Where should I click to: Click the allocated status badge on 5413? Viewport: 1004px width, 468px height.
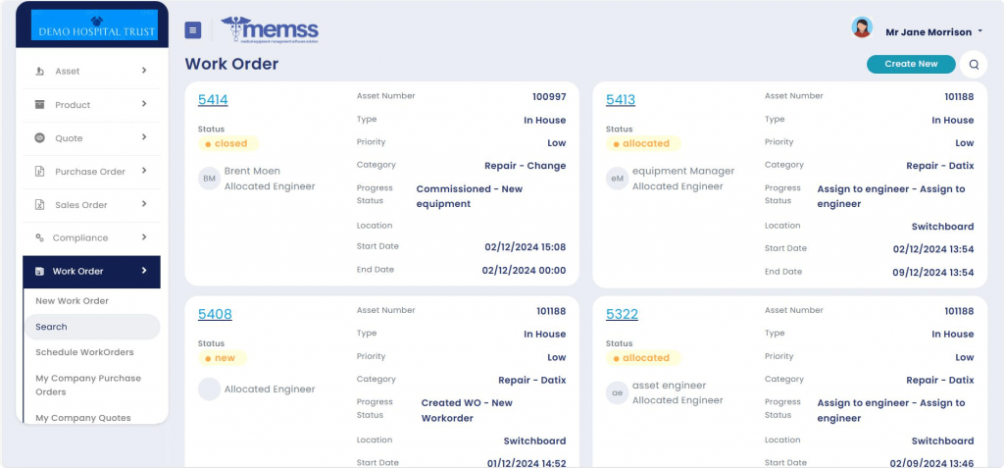643,143
